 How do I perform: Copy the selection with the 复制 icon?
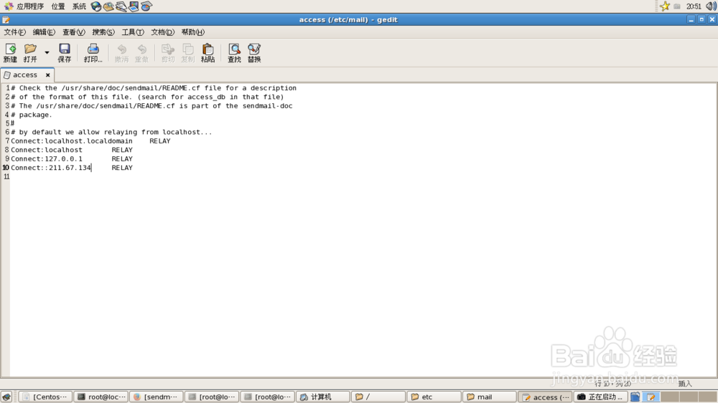pyautogui.click(x=188, y=53)
